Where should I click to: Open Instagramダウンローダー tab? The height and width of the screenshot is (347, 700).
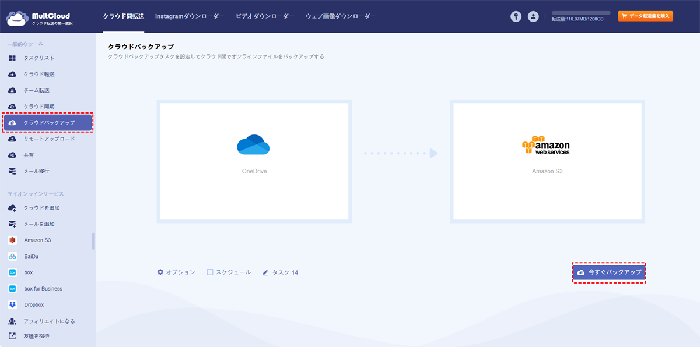coord(190,16)
